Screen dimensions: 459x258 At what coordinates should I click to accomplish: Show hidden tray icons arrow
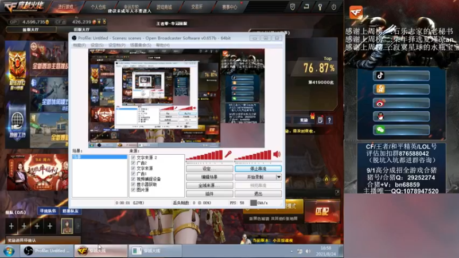click(291, 251)
